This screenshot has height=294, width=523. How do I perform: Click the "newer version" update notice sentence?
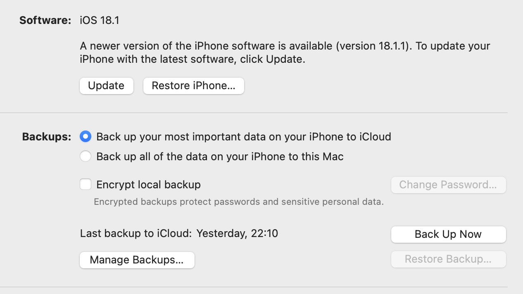tap(207, 46)
